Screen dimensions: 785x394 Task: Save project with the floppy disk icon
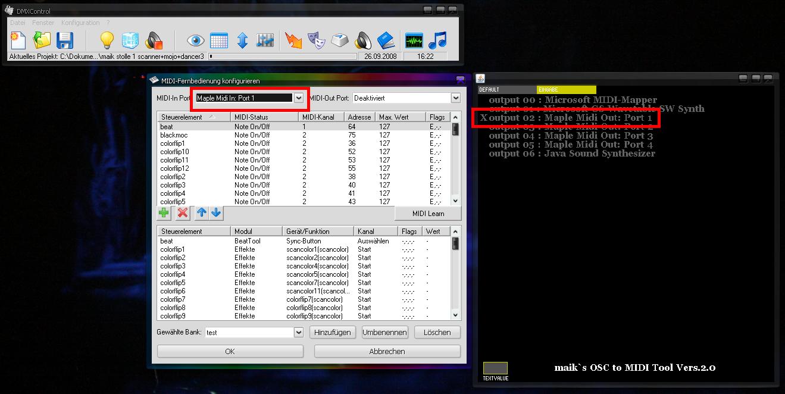(x=64, y=40)
